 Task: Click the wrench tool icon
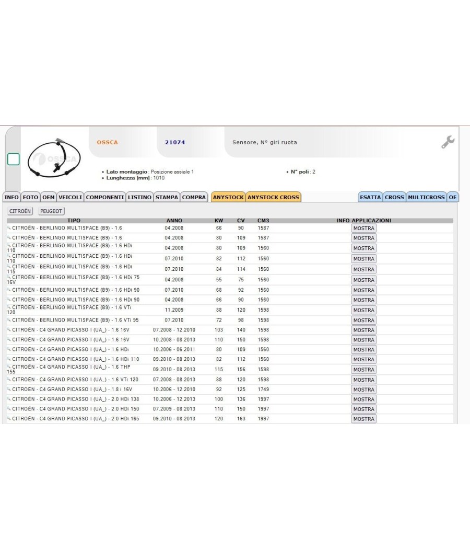(x=448, y=142)
